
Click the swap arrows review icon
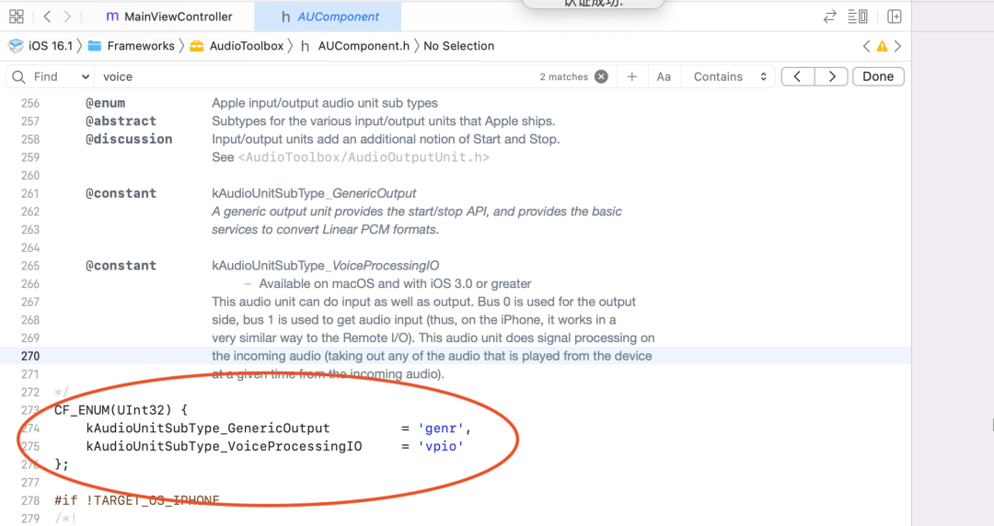point(830,17)
